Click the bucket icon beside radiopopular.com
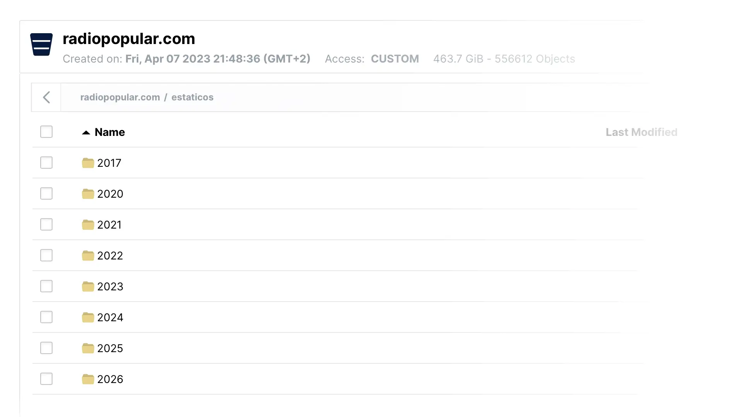 pyautogui.click(x=41, y=45)
